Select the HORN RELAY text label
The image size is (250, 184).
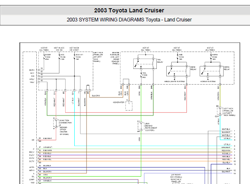click(x=227, y=68)
